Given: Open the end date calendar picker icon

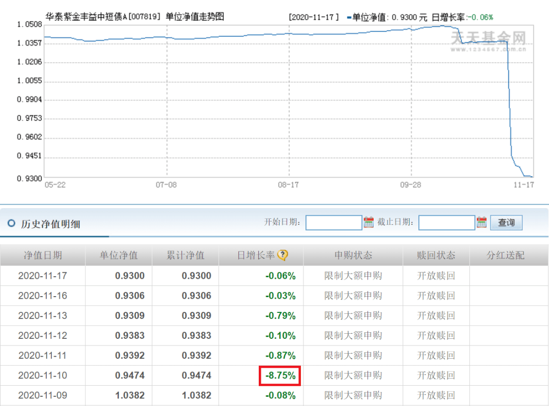Looking at the screenshot, I should click(x=481, y=222).
